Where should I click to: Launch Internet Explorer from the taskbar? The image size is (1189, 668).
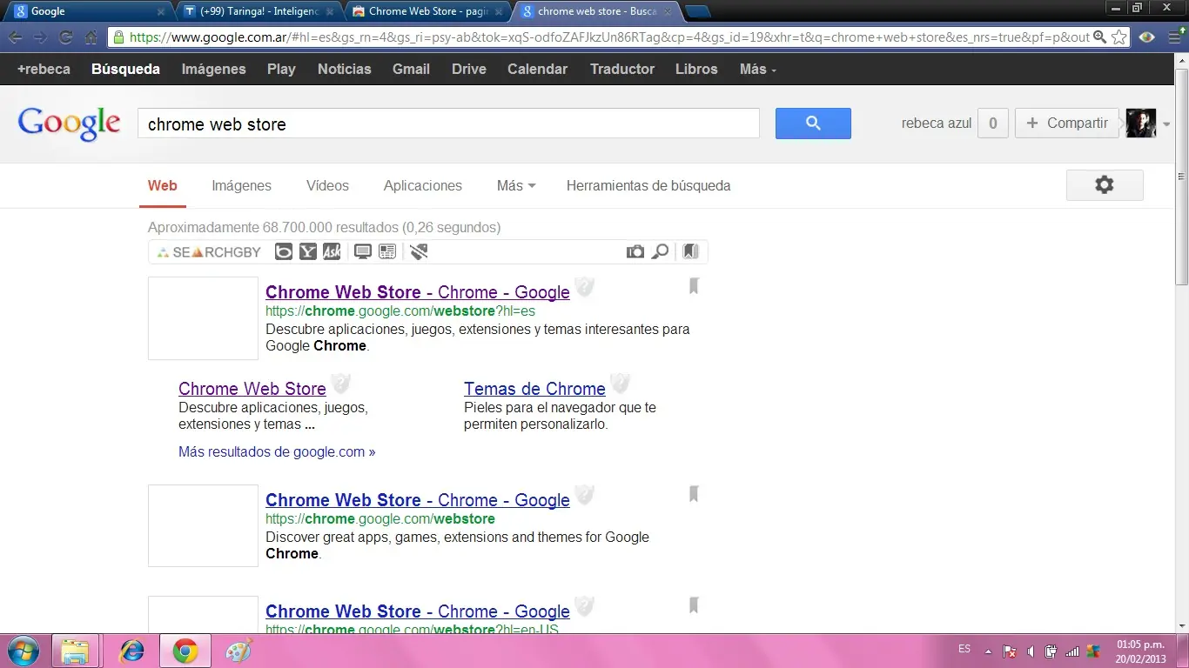pos(131,651)
